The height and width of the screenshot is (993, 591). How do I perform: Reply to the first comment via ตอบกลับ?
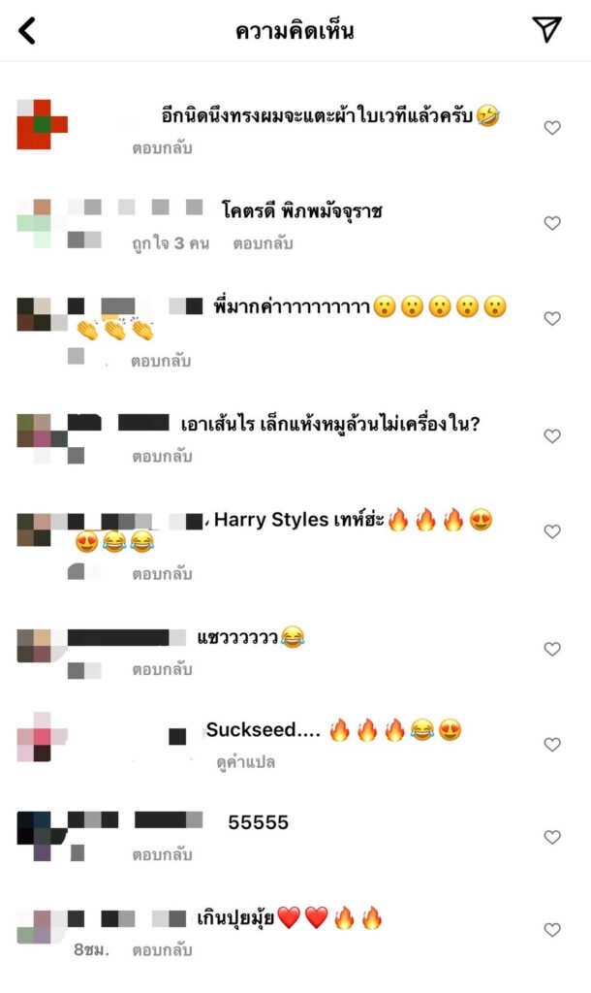click(x=162, y=148)
